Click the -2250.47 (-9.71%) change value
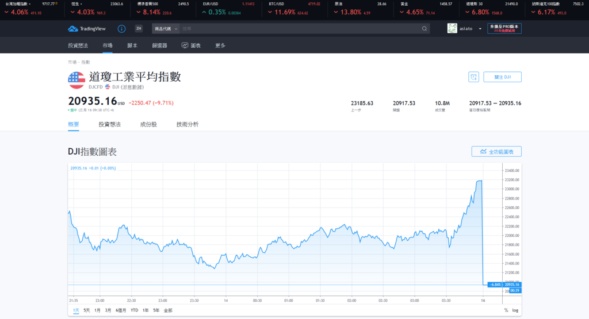 151,103
